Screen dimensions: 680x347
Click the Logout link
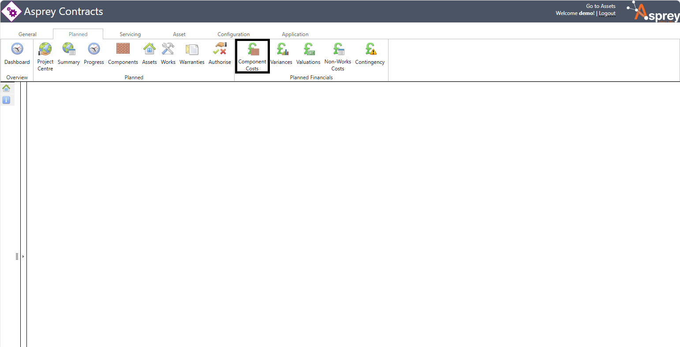coord(607,13)
